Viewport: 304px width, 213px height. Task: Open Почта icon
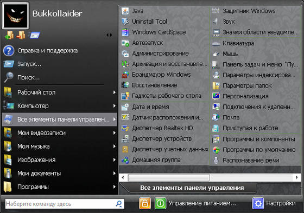tap(216, 117)
